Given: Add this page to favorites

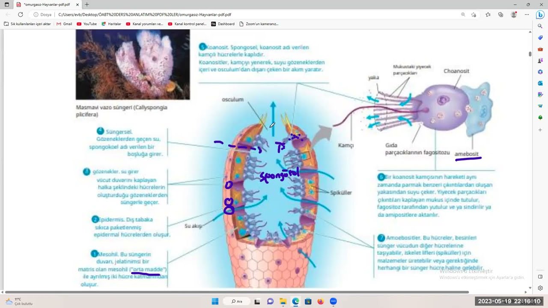Looking at the screenshot, I should 474,14.
